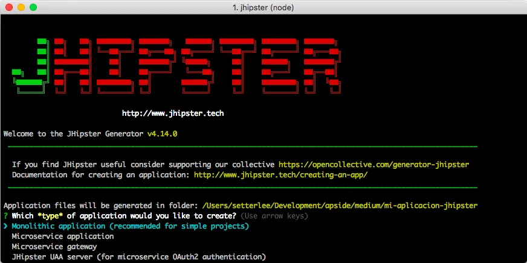Open the jhipster.tech/creating-an-app documentation link
Viewport: 527px width, 263px height.
click(x=280, y=175)
